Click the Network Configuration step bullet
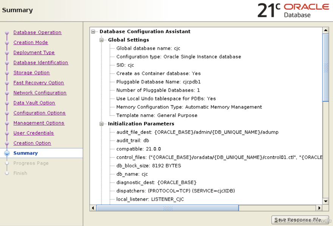 point(7,93)
